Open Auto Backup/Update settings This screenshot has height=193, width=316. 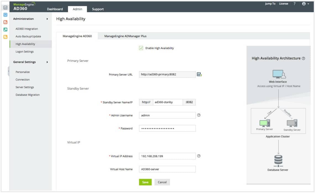pyautogui.click(x=28, y=37)
